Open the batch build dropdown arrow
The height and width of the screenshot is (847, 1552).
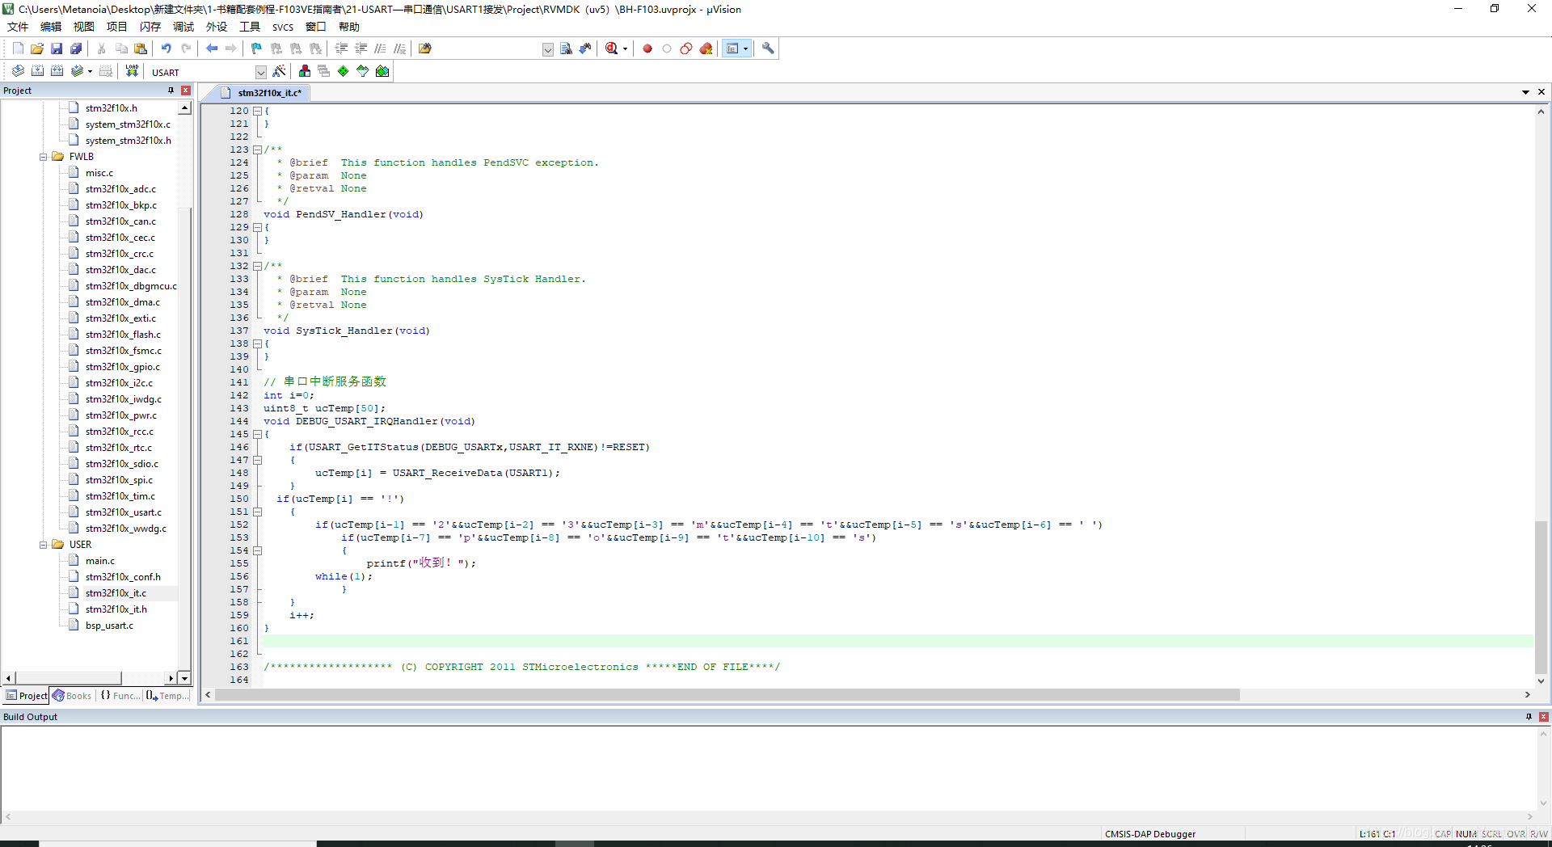point(90,71)
